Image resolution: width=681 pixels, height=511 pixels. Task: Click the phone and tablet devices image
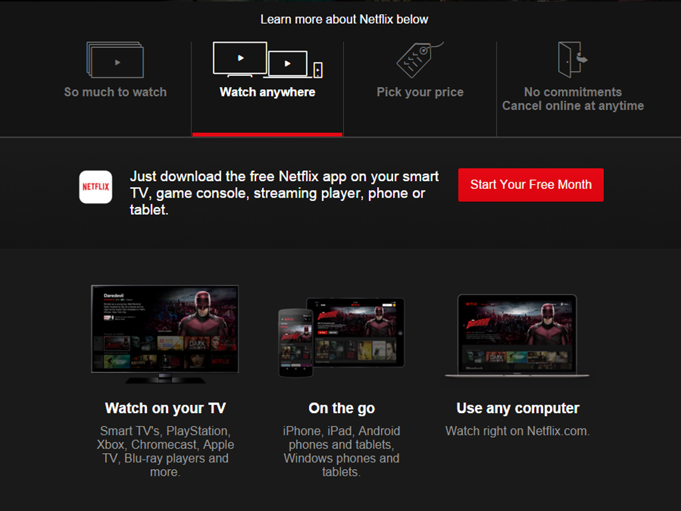click(341, 337)
